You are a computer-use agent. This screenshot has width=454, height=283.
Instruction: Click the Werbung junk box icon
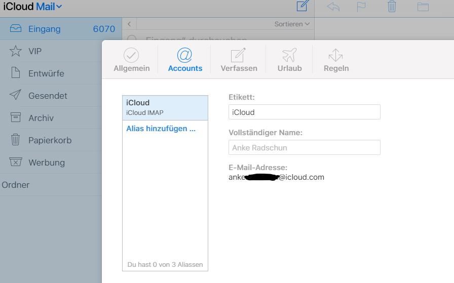[15, 162]
